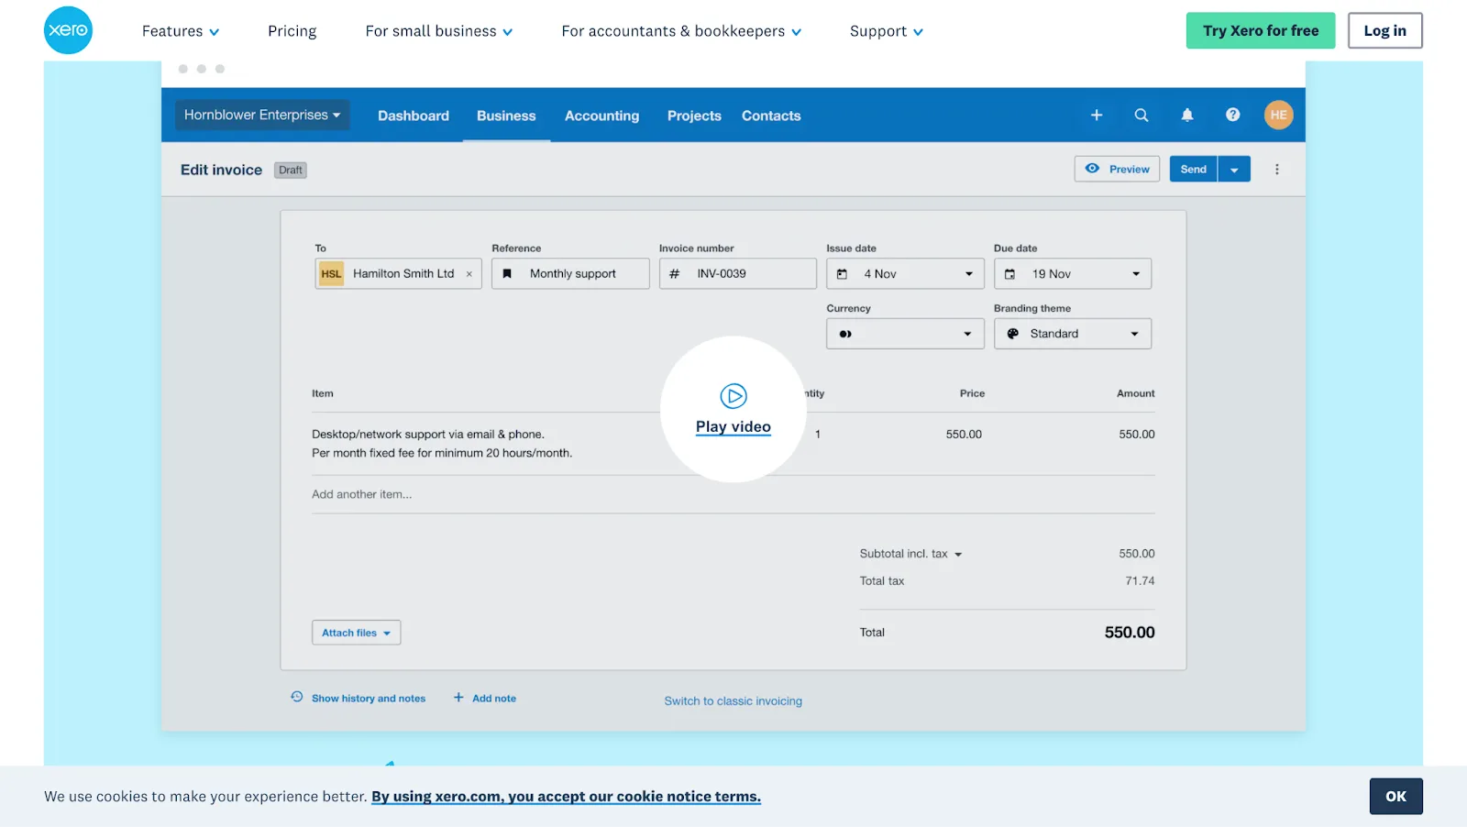Click the Issue date calendar icon

[x=842, y=274]
